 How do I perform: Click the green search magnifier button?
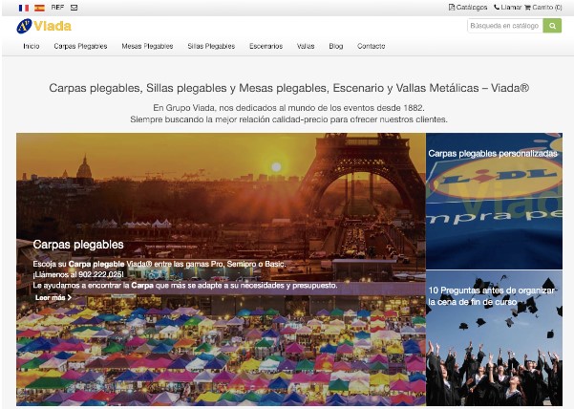(552, 26)
